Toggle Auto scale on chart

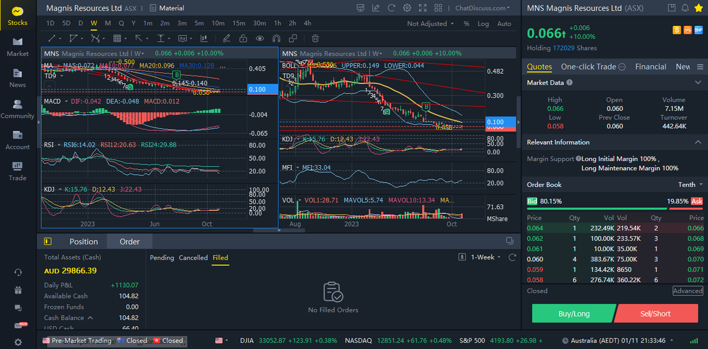(x=504, y=24)
